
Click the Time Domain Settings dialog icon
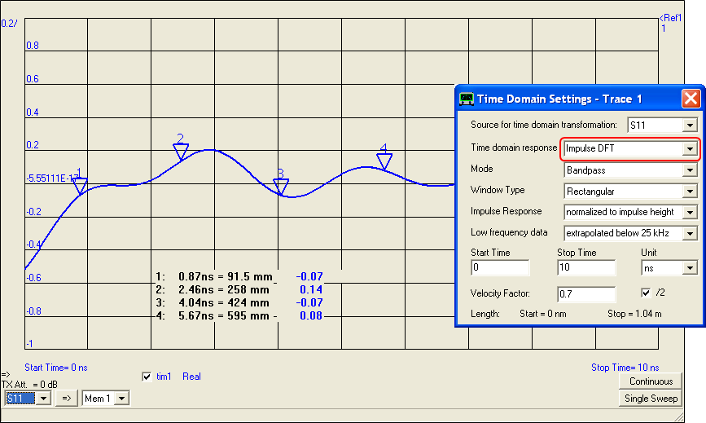[x=467, y=99]
